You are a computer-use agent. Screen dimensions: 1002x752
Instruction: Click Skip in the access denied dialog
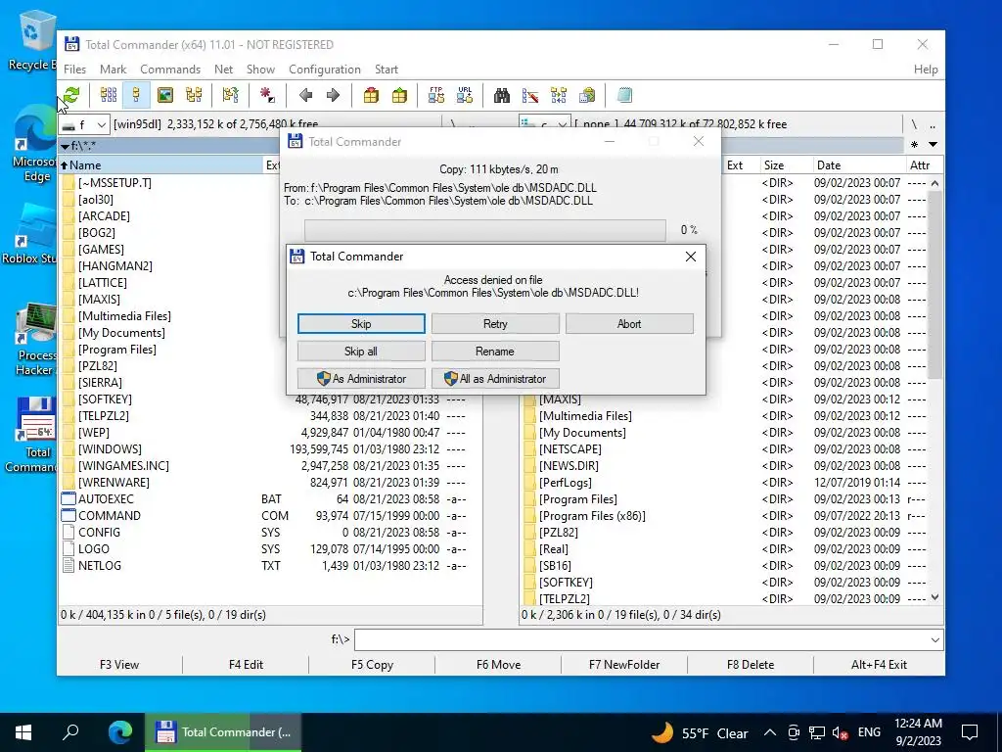(x=361, y=323)
